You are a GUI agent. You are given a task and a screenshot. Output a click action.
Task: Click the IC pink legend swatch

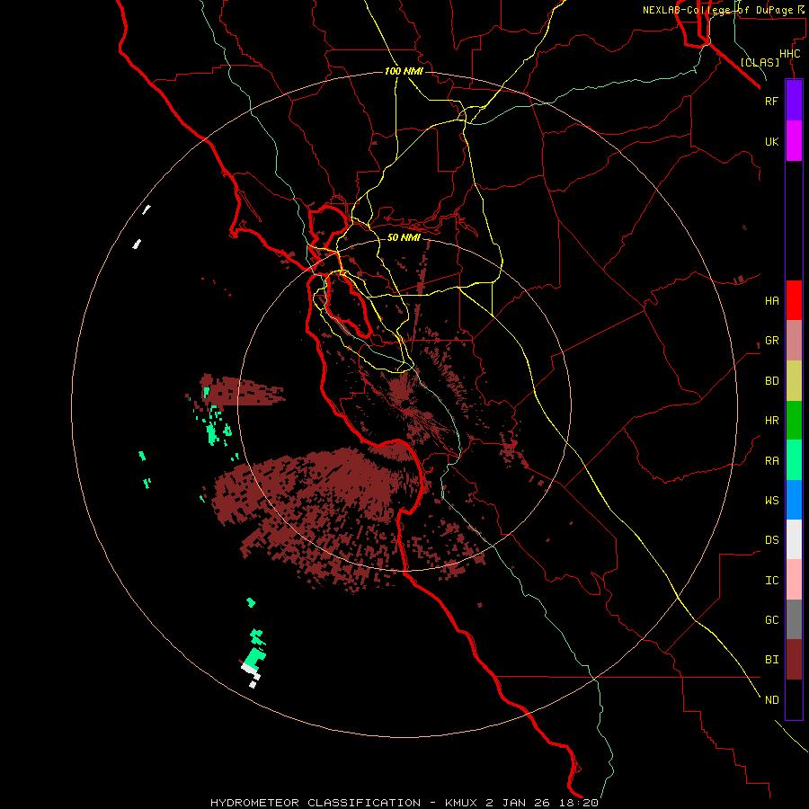(x=794, y=580)
